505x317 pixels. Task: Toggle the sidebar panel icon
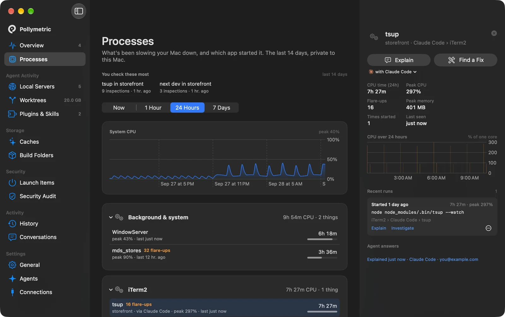(x=79, y=11)
